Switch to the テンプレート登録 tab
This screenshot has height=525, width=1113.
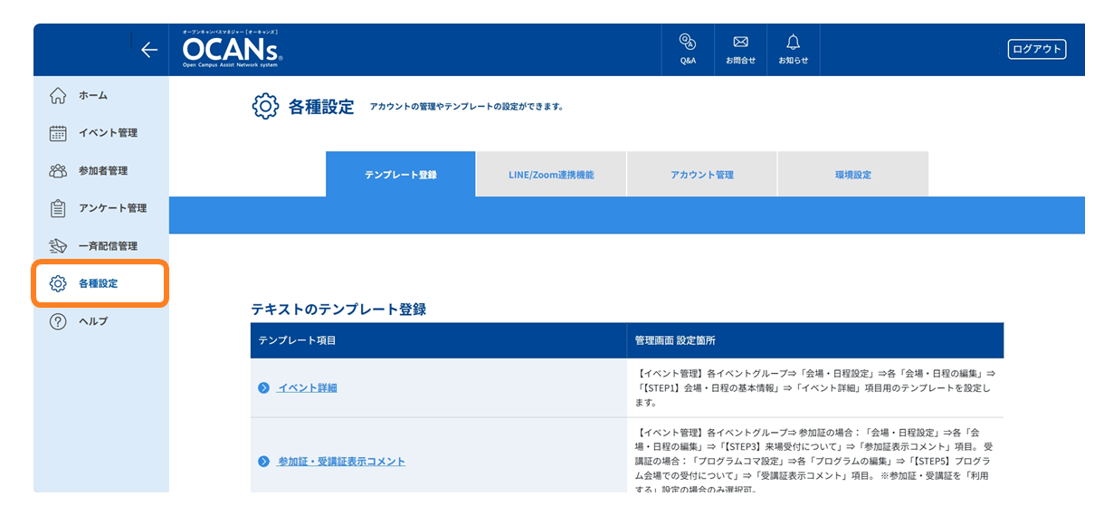401,174
